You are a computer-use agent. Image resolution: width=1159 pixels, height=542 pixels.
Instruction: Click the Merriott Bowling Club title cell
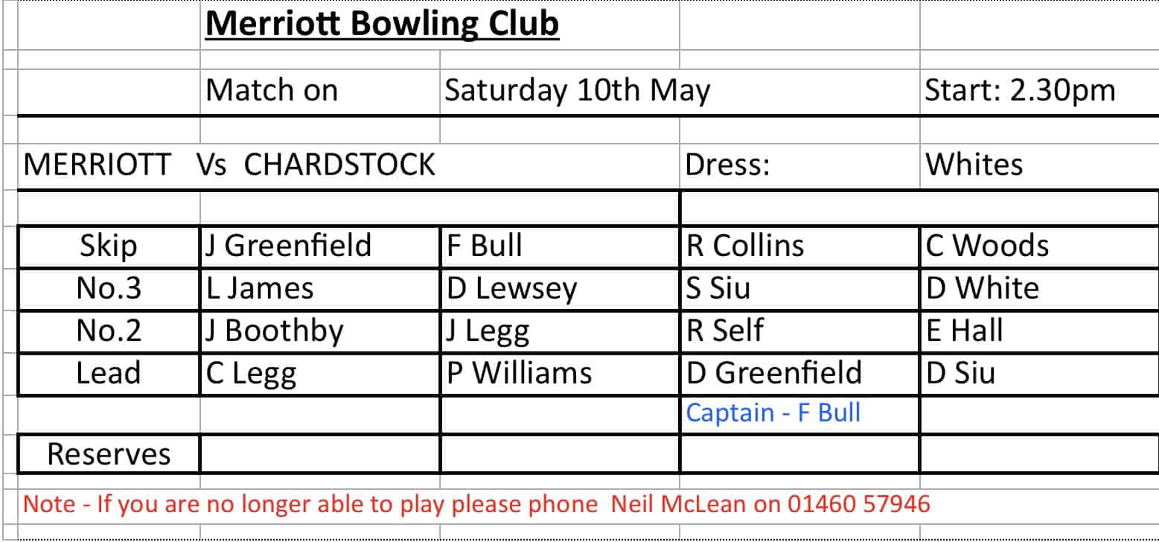[381, 25]
